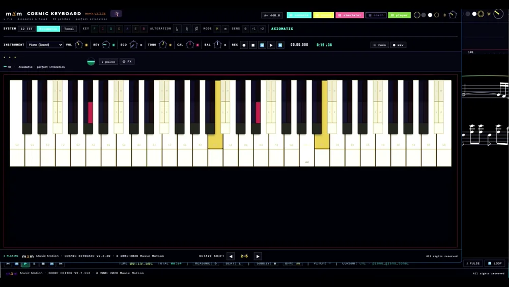Choose key A
The image size is (509, 287).
[x=127, y=29]
